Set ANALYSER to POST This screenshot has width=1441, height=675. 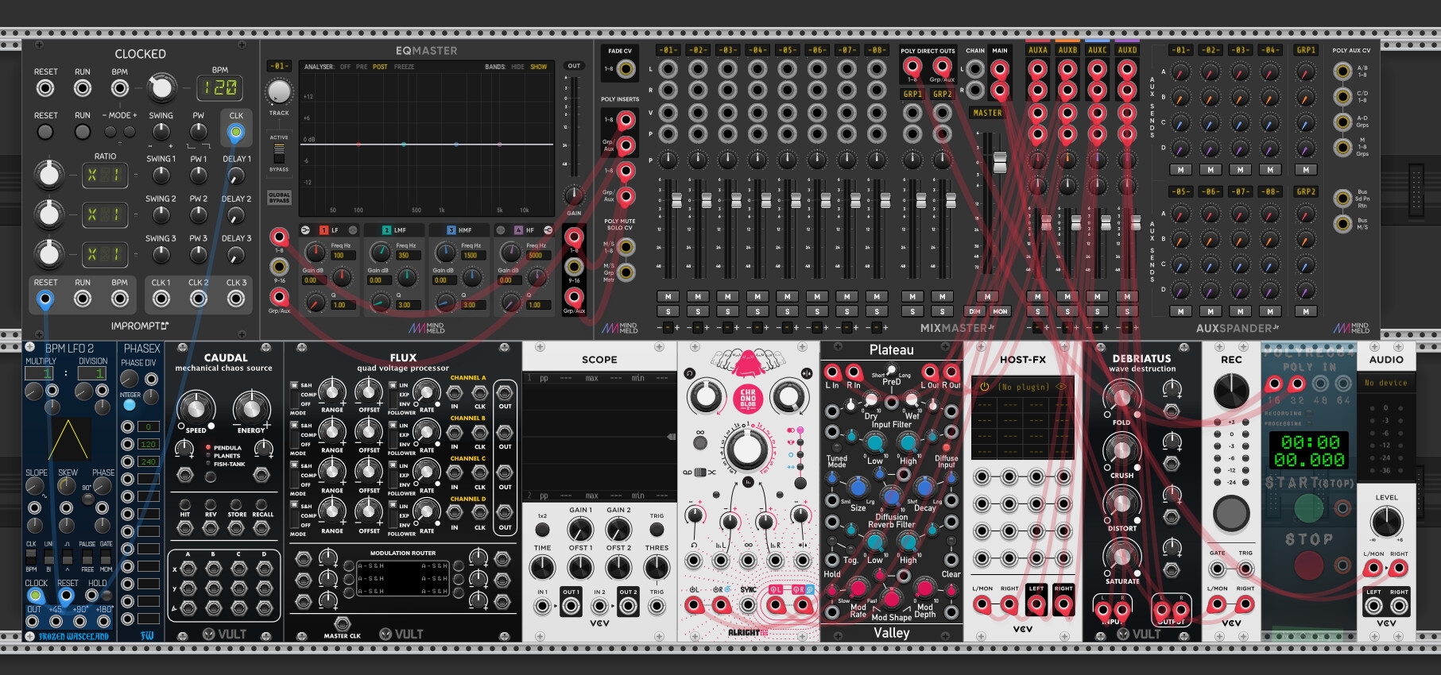click(x=380, y=67)
